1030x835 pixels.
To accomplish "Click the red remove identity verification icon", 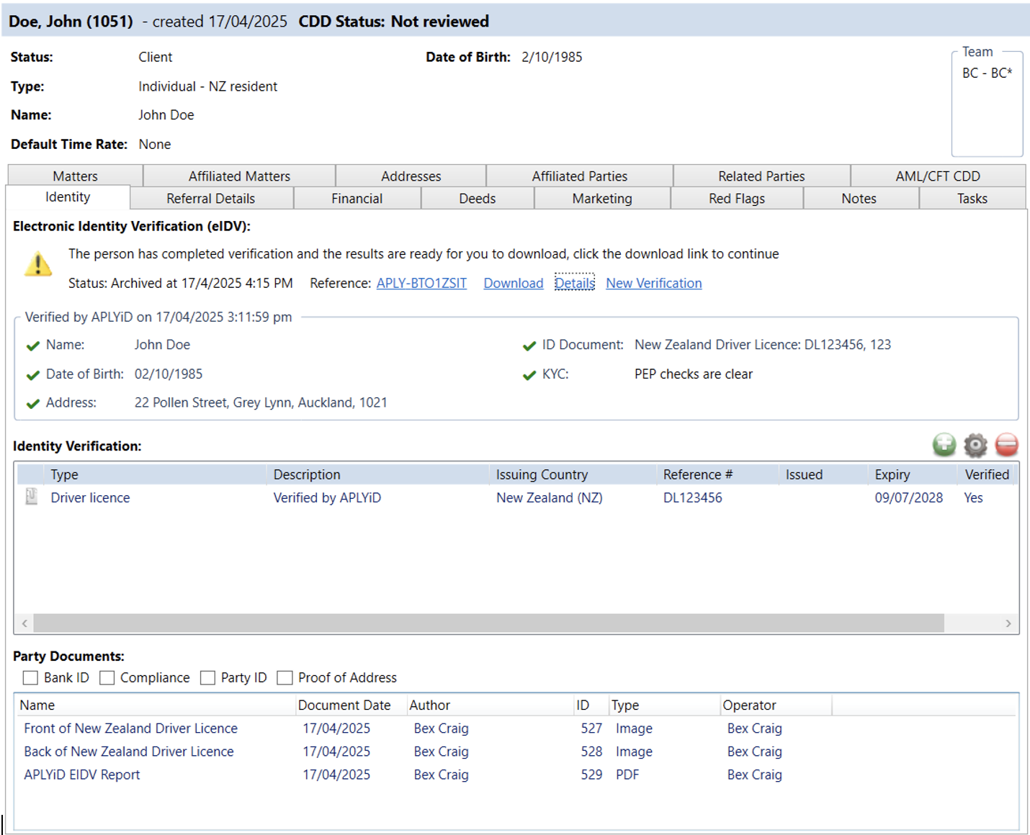I will [1006, 445].
